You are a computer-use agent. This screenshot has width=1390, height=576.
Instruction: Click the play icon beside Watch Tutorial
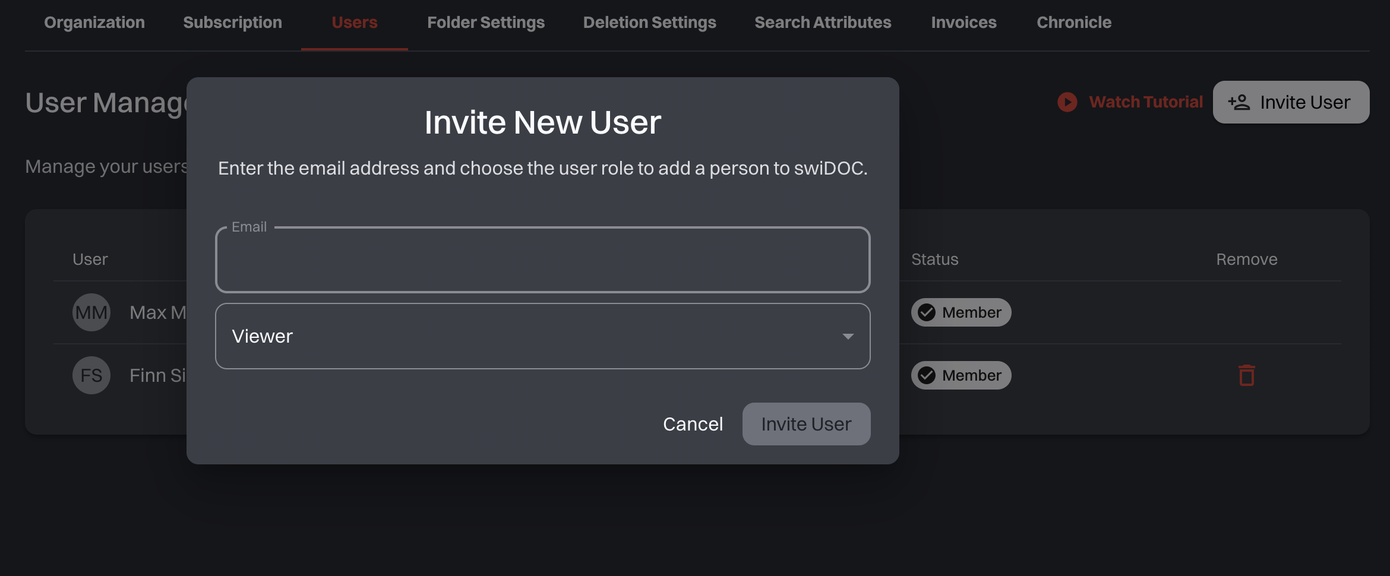[x=1067, y=102]
